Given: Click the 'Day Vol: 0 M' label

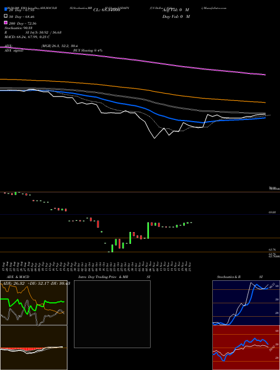Looking at the screenshot, I should pos(176,17).
